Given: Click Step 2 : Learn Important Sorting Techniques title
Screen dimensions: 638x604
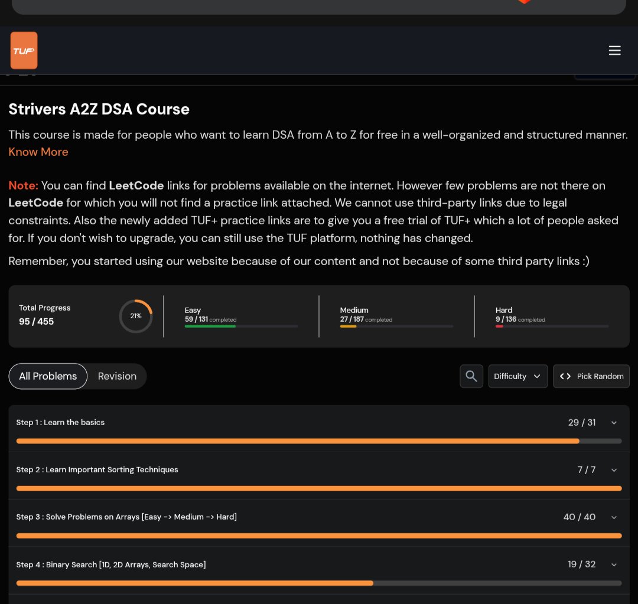Looking at the screenshot, I should tap(97, 470).
